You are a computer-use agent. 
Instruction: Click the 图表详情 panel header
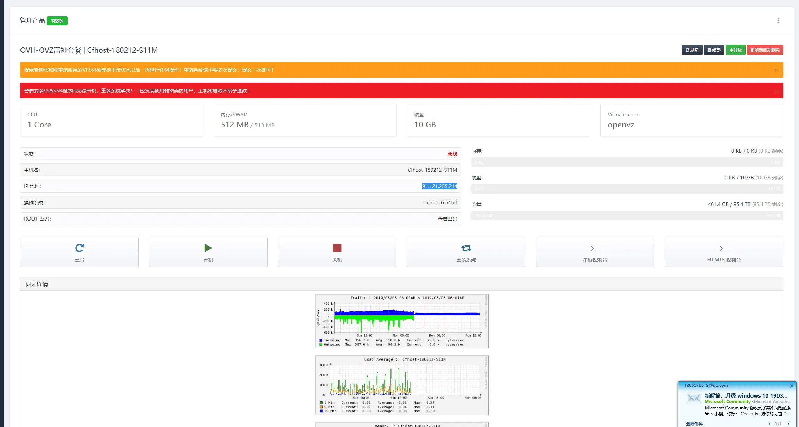[402, 284]
